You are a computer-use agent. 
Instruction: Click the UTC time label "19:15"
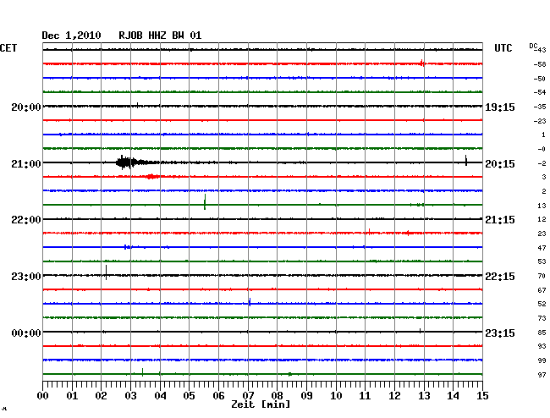point(500,107)
